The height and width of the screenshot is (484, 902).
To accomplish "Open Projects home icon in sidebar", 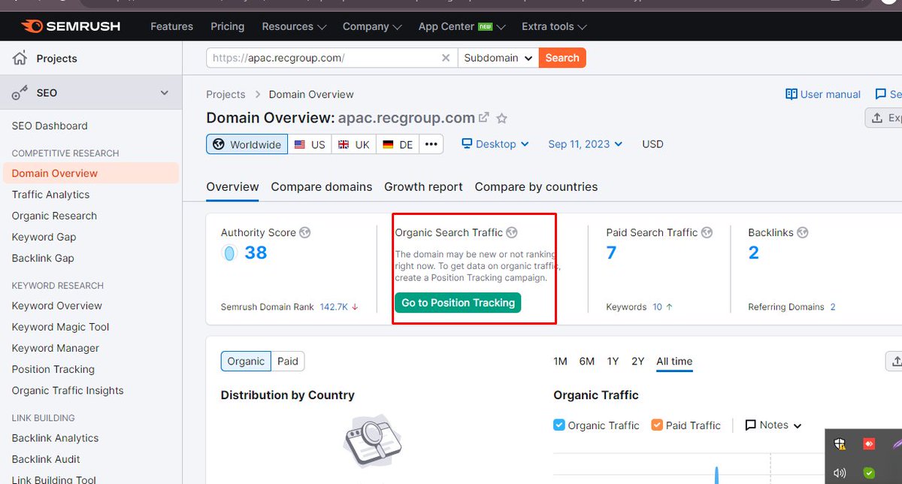I will [x=20, y=58].
